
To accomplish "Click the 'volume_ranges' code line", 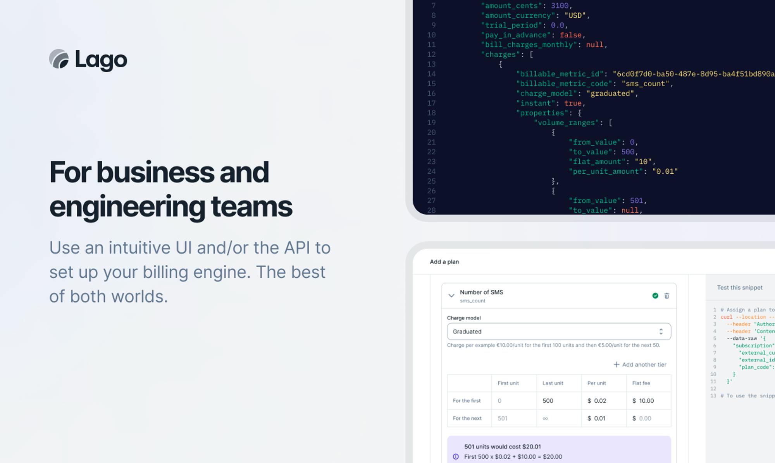I will [x=573, y=123].
